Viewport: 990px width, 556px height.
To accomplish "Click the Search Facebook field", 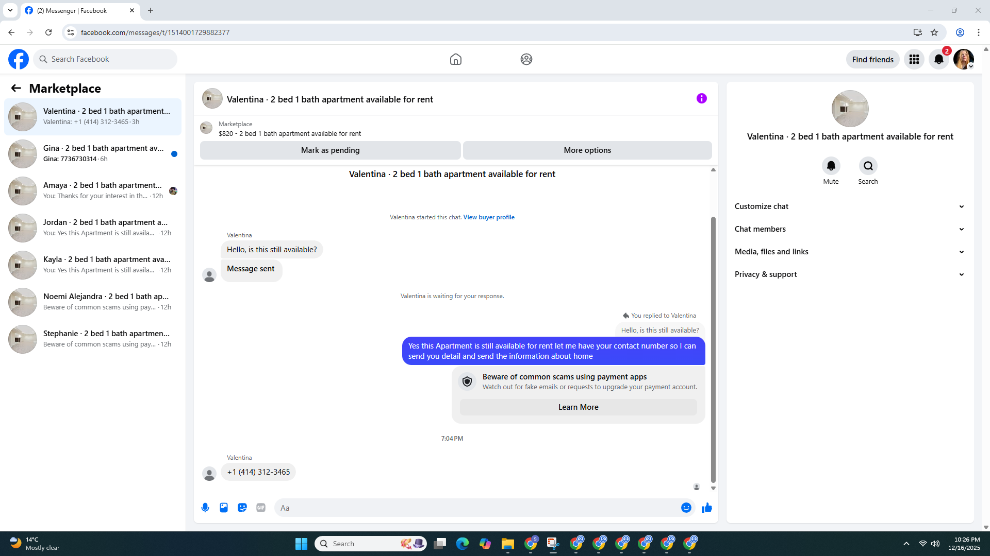I will pyautogui.click(x=105, y=59).
